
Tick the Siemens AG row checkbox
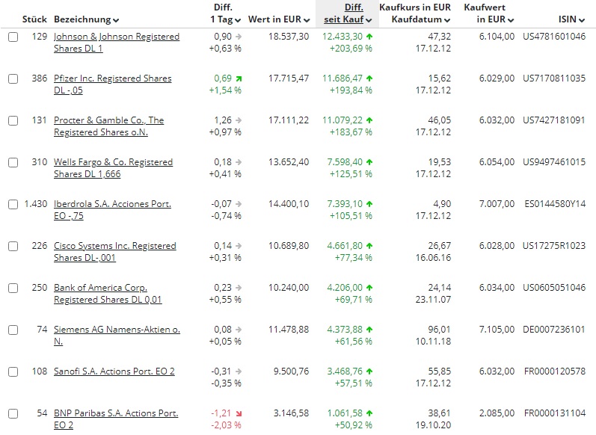point(13,330)
